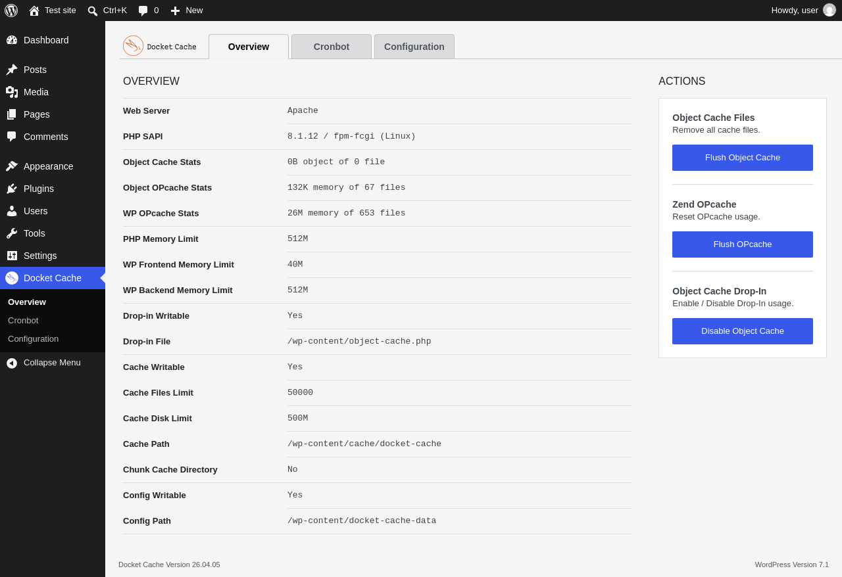This screenshot has height=577, width=842.
Task: Click the WordPress logo icon
Action: pos(11,11)
